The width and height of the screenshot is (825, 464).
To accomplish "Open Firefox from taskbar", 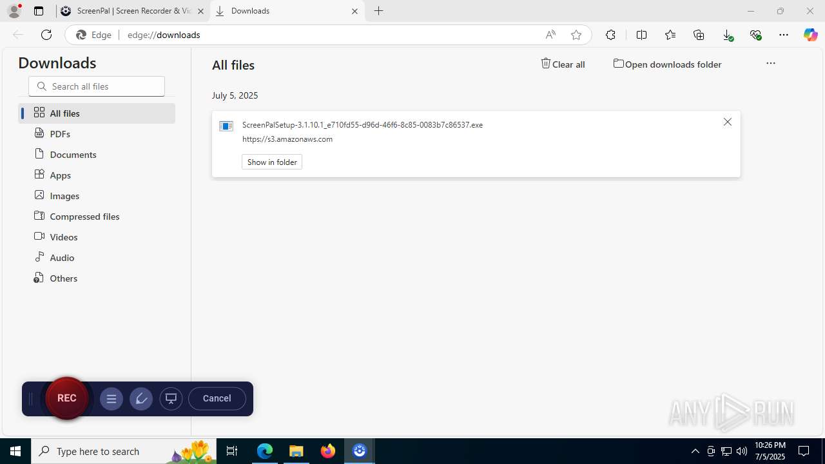I will pyautogui.click(x=328, y=451).
